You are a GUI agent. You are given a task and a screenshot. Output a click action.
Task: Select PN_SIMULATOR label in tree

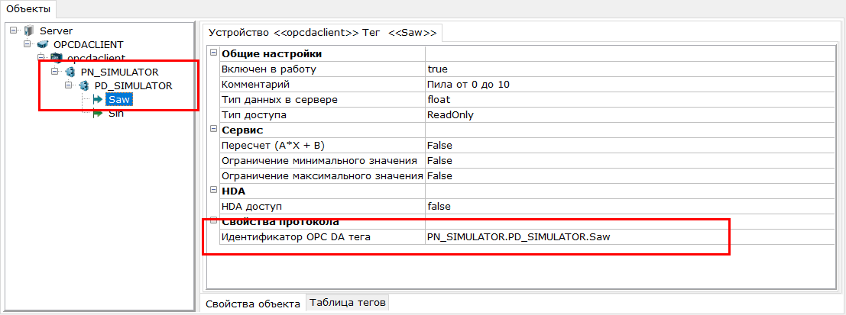120,72
